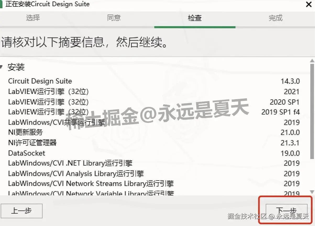Click the scrollbar down arrow
The width and height of the screenshot is (315, 226).
pos(312,192)
